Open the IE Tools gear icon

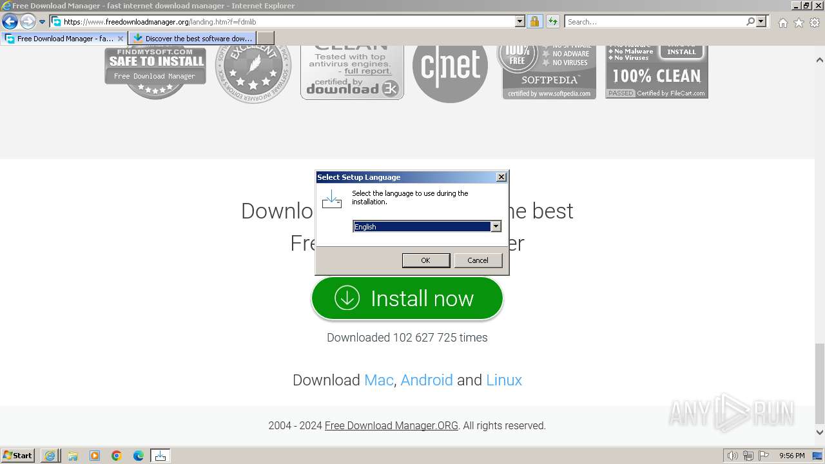point(815,23)
